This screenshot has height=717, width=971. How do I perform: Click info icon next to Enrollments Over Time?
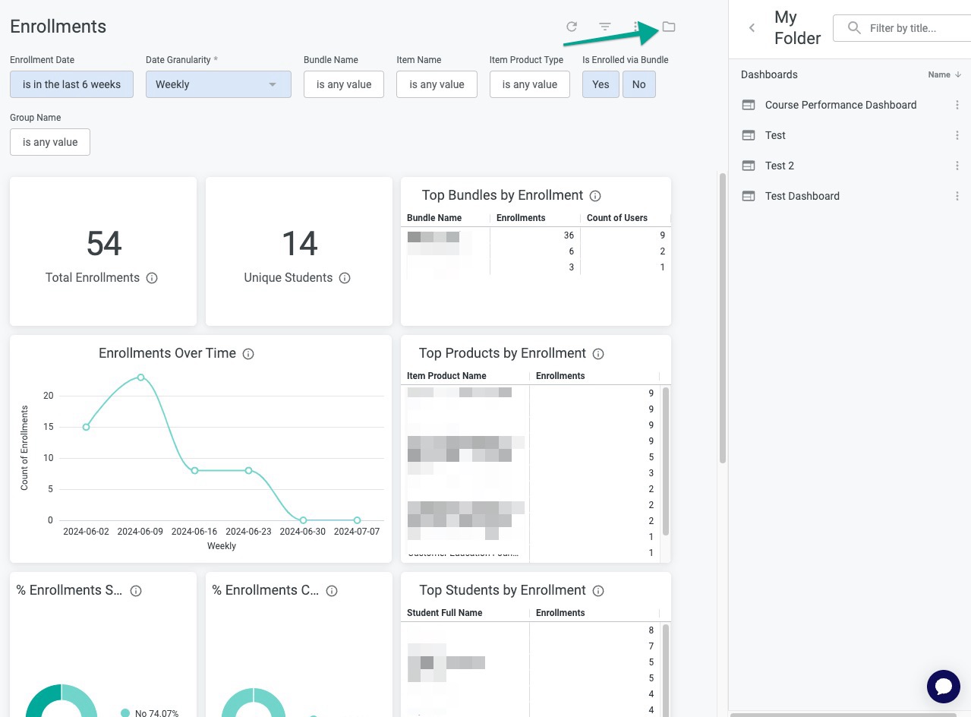coord(248,354)
